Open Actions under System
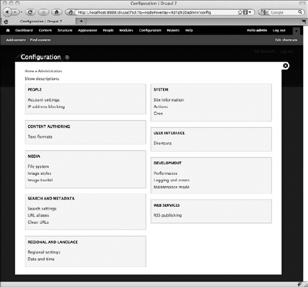The width and height of the screenshot is (308, 287). point(160,107)
